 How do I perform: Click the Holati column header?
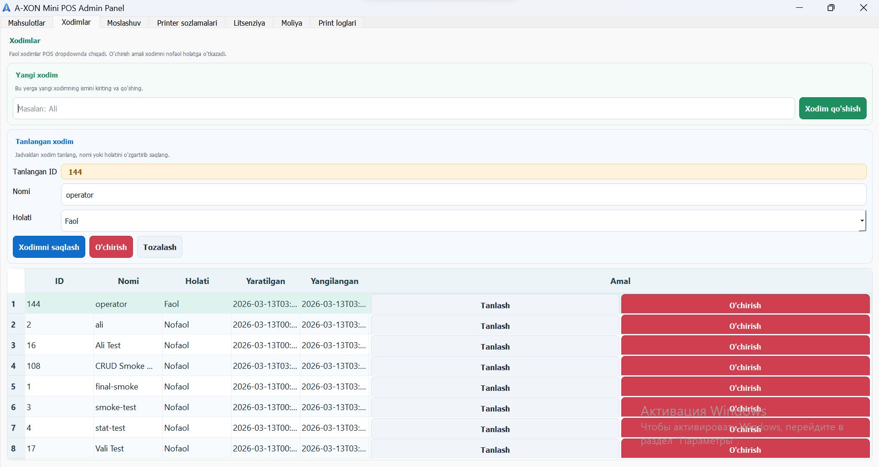coord(197,281)
